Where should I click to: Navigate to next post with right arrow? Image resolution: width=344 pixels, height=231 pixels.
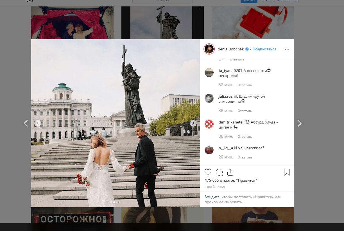click(300, 123)
